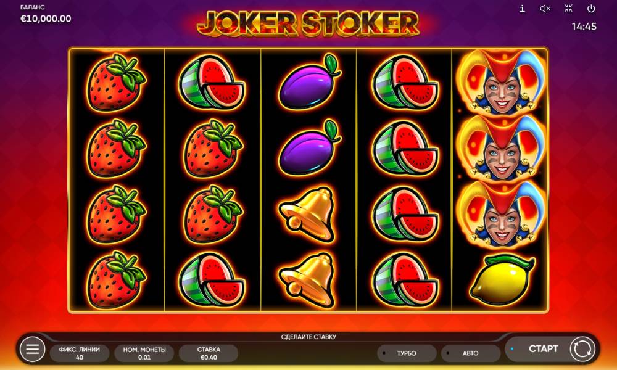617x370 pixels.
Task: Exit fullscreen with the collapse arrows icon
Action: (x=568, y=8)
